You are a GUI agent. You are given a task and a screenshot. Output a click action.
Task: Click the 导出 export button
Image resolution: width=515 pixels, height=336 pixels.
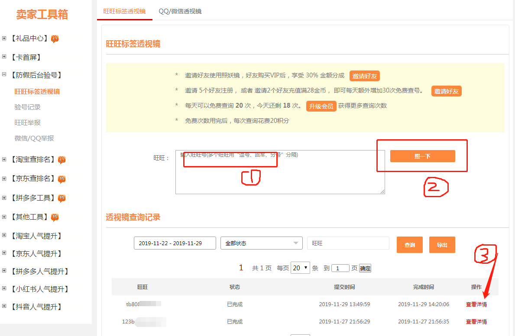pyautogui.click(x=442, y=245)
